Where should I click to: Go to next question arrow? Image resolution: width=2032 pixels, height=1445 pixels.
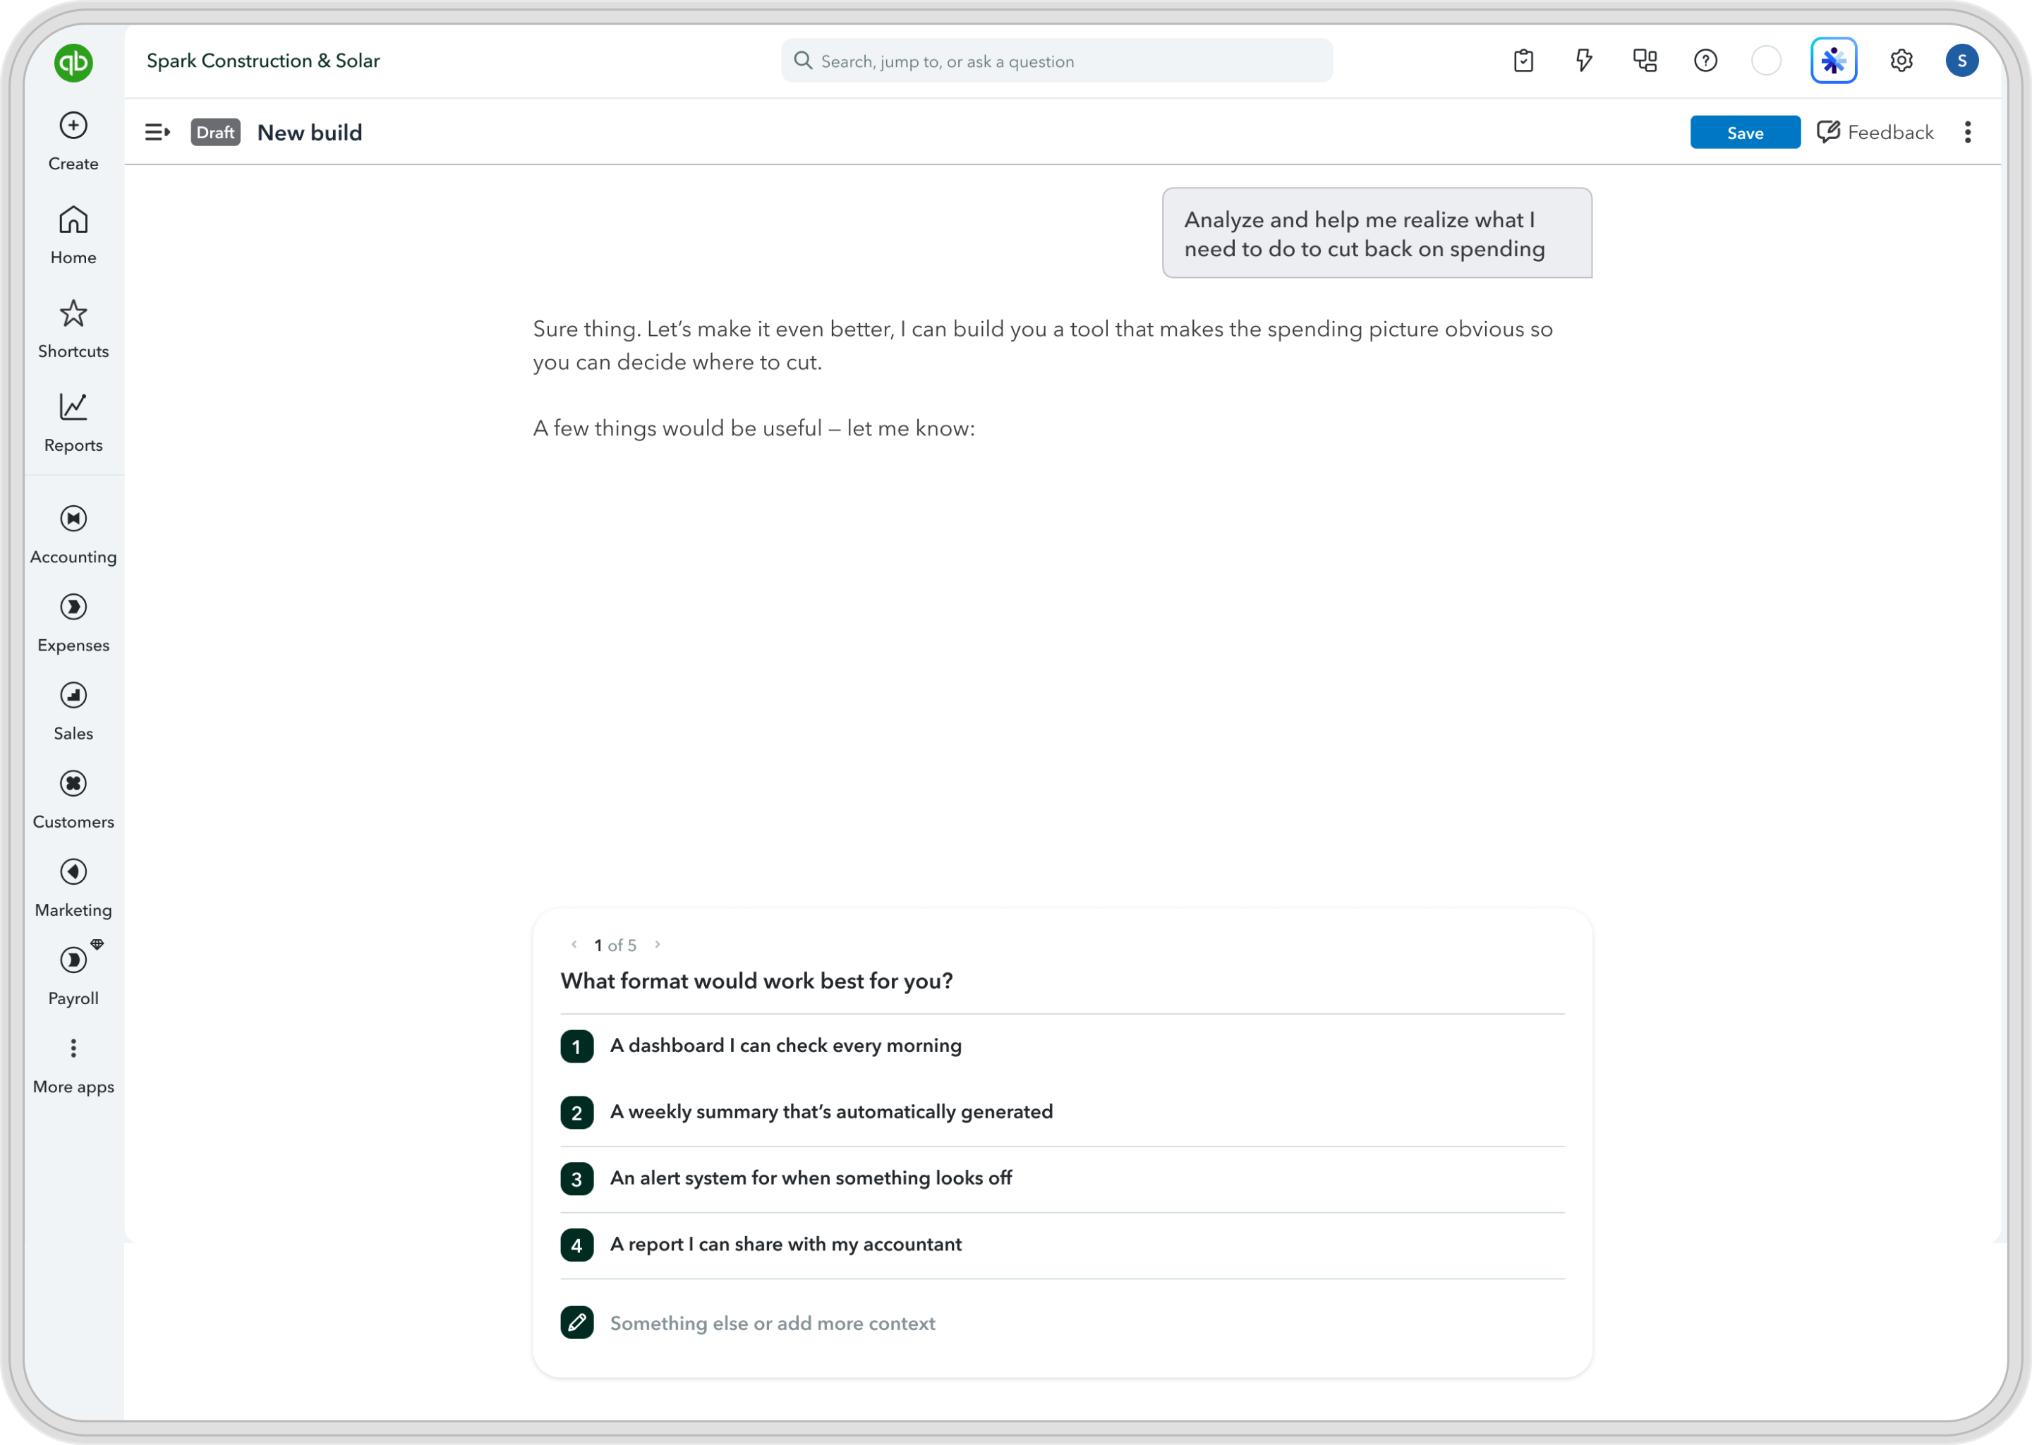(x=658, y=944)
